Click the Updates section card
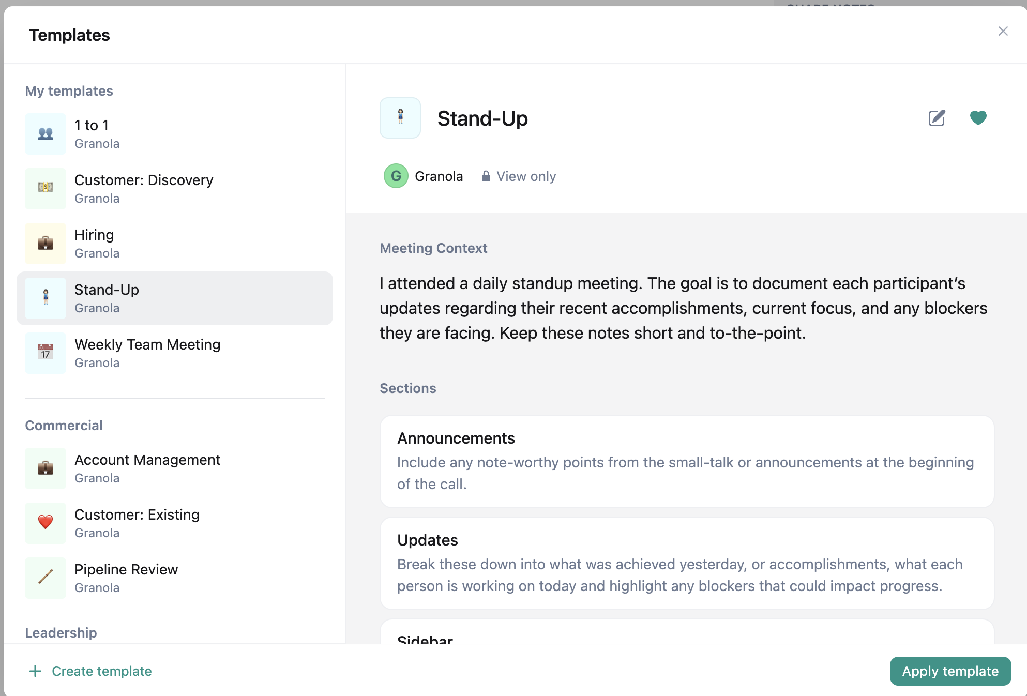 point(687,563)
